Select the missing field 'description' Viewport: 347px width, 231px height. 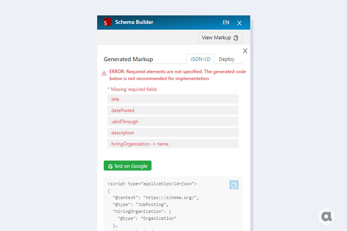coord(173,132)
